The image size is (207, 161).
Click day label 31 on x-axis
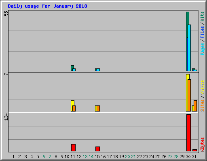tap(194, 157)
